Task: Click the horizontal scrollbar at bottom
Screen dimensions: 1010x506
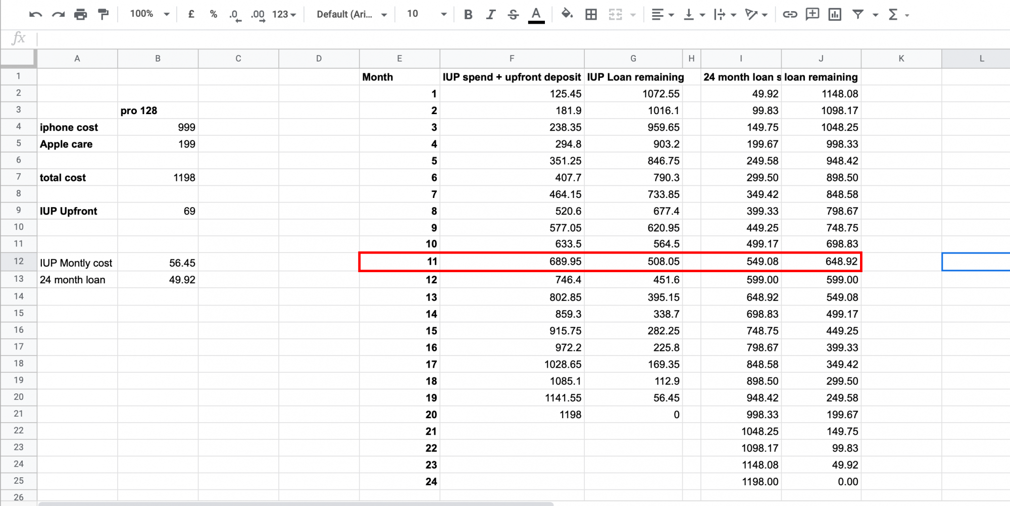Action: (296, 503)
